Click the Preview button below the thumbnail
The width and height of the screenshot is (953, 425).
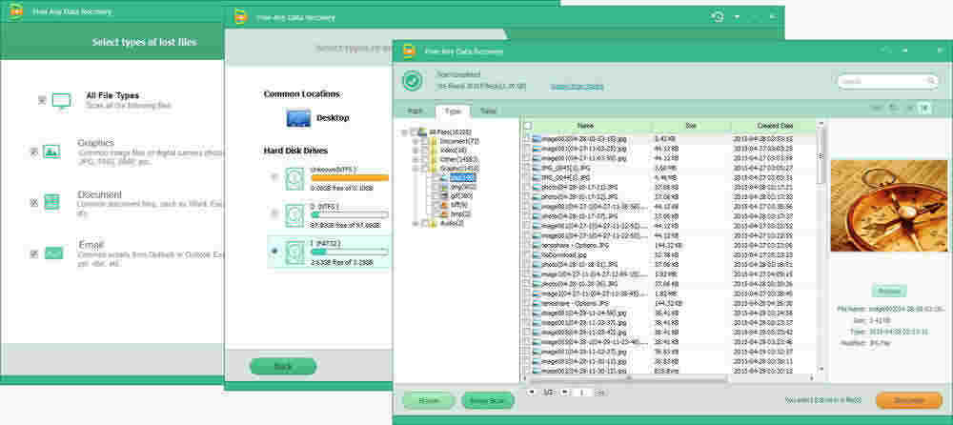(x=889, y=291)
